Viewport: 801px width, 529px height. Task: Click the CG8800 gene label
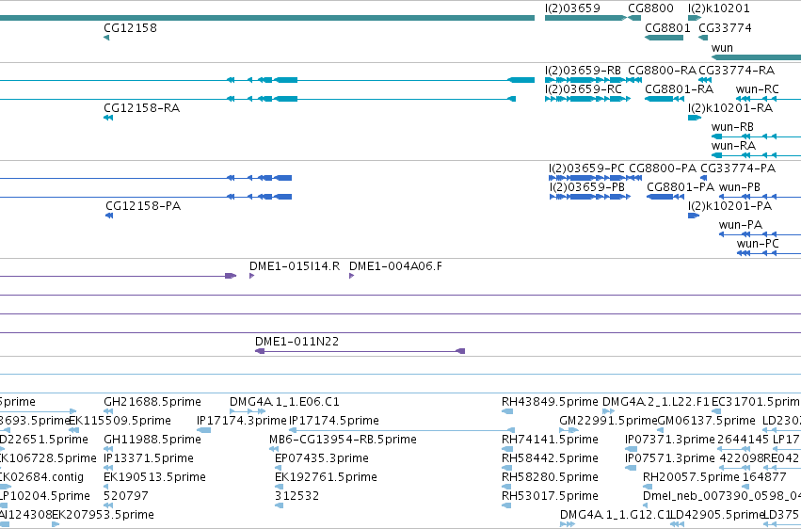click(650, 8)
